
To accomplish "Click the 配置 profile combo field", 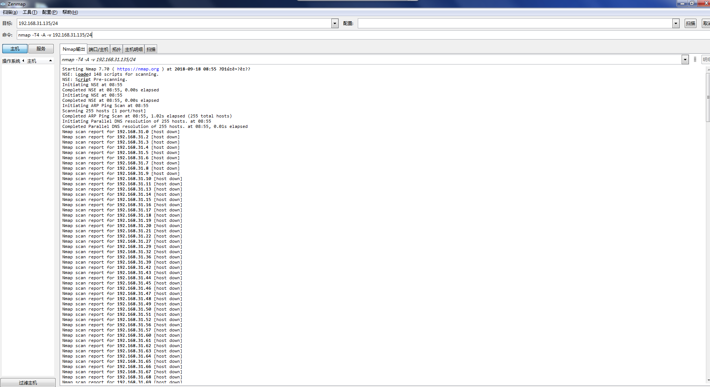I will point(515,23).
